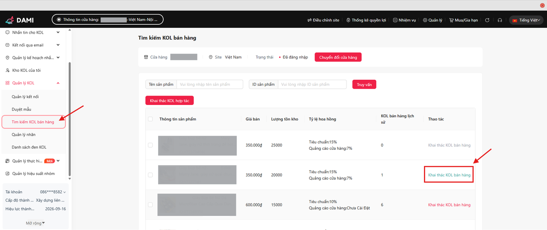
Task: Collapse the Quản lý KOL sidebar section
Action: coord(58,83)
